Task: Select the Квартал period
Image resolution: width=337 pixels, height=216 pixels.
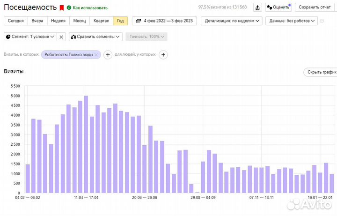Action: [102, 21]
